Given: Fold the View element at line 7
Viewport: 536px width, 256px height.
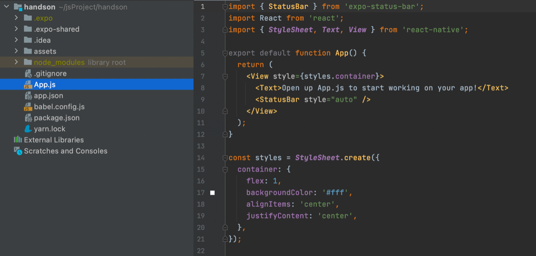Looking at the screenshot, I should click(x=225, y=76).
